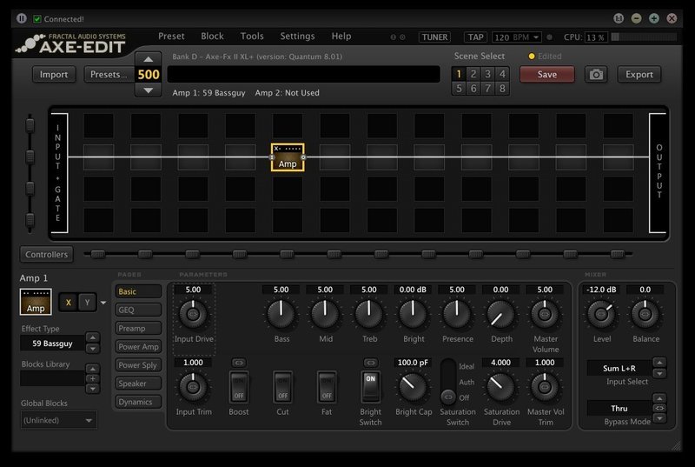This screenshot has width=695, height=467.
Task: Toggle the Cut switch
Action: pos(282,387)
